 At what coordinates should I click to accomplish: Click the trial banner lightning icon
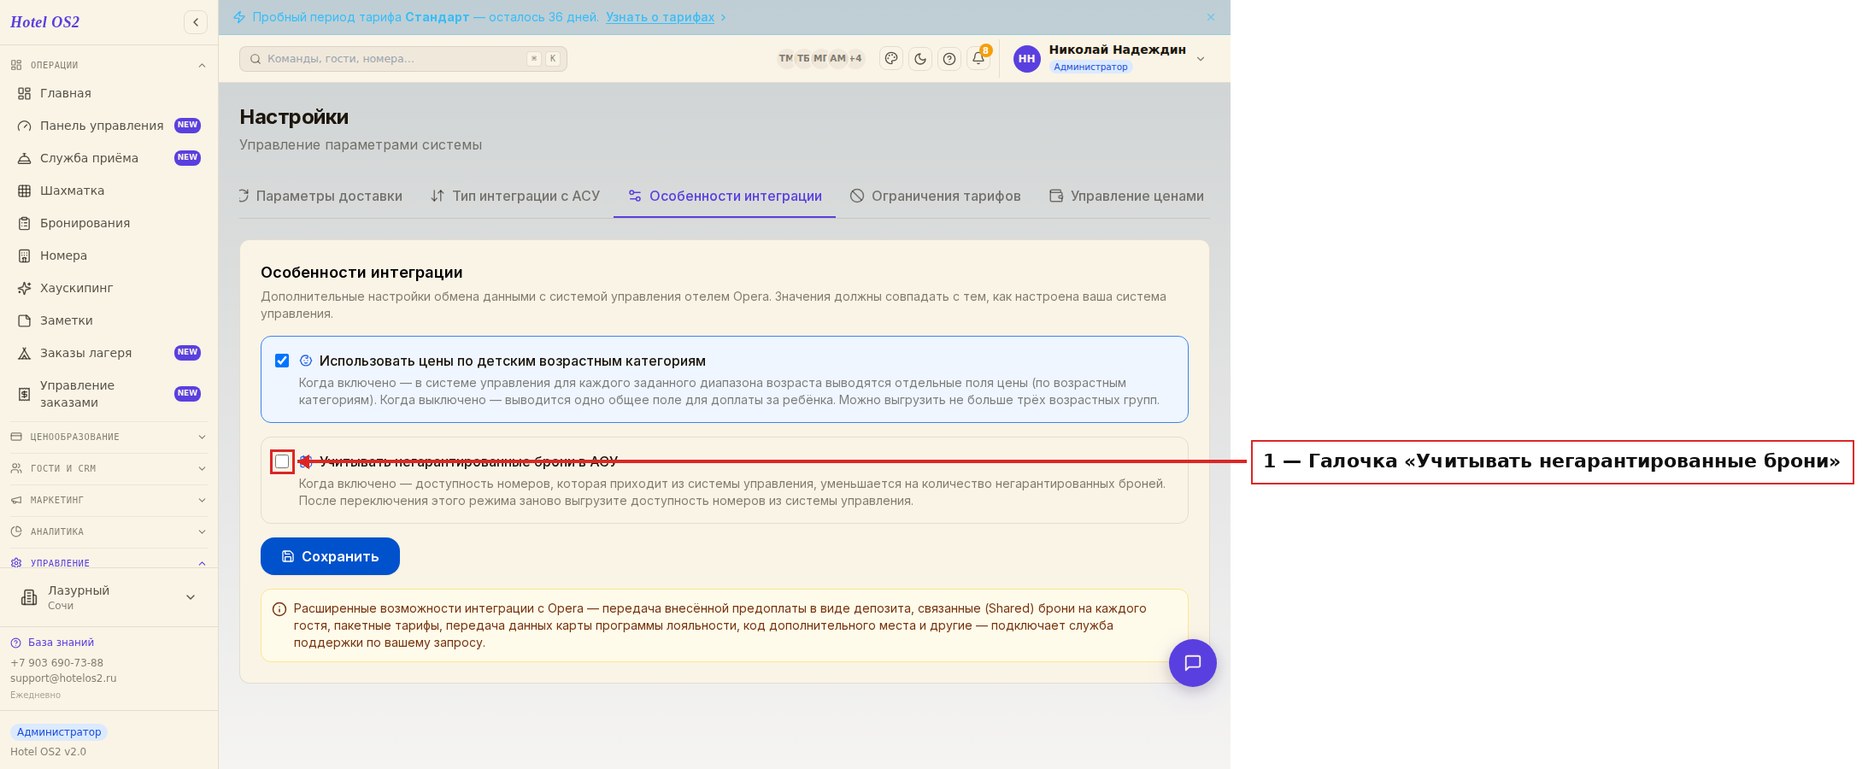coord(239,17)
